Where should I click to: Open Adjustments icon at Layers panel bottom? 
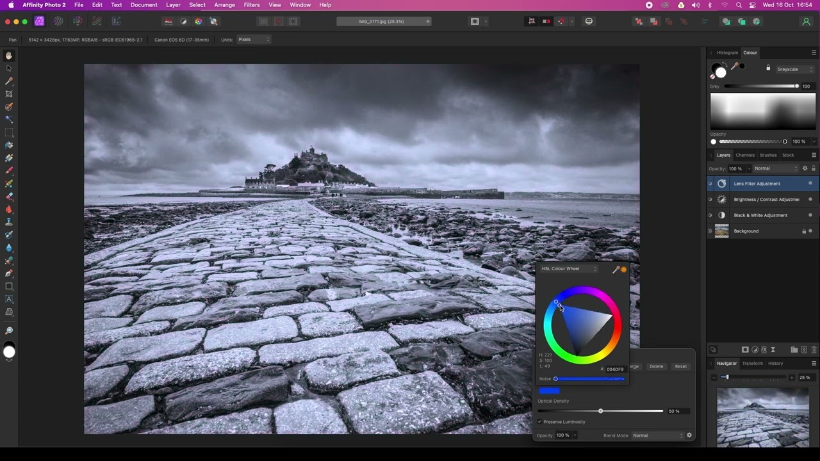(x=755, y=350)
